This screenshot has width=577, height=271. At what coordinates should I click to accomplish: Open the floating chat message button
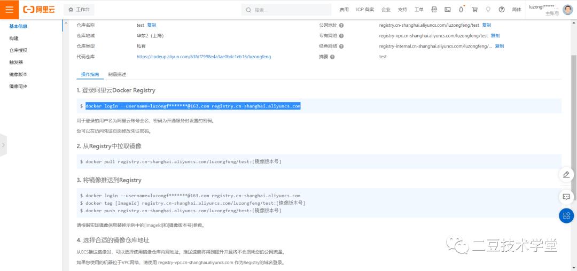(566, 197)
